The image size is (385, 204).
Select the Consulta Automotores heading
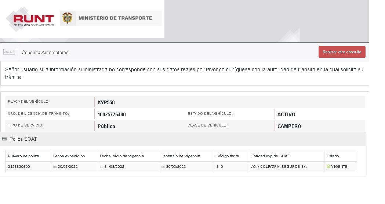coord(45,52)
